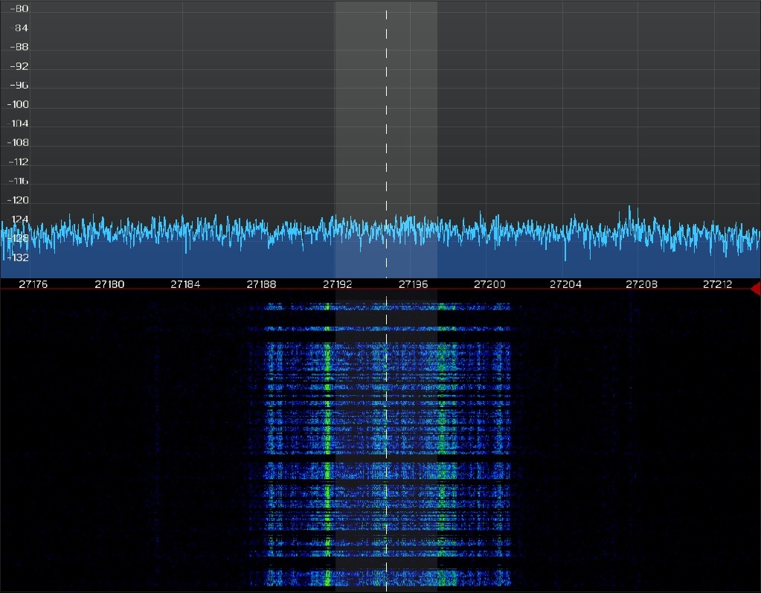
Task: Tune to the 27176 frequency label
Action: click(33, 284)
